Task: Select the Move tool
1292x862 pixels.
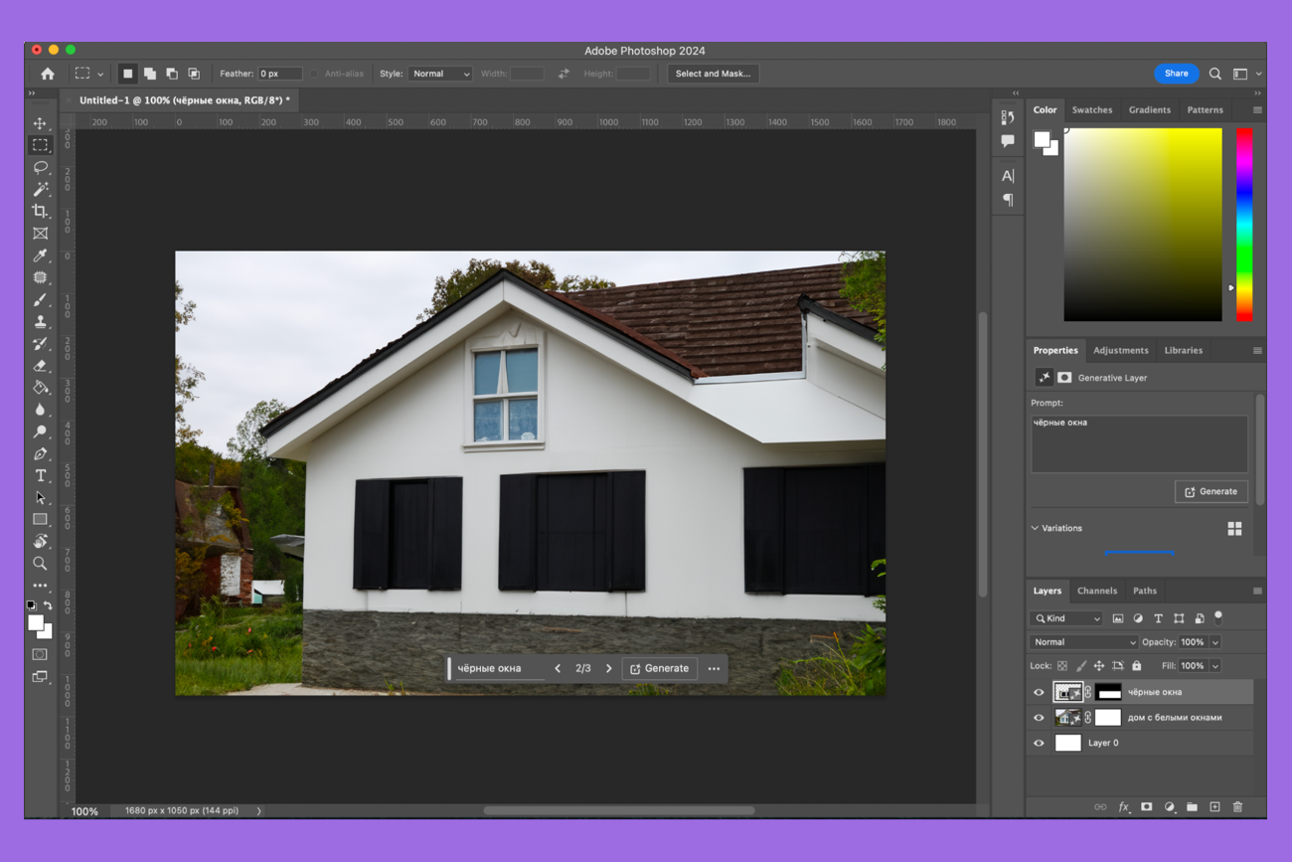Action: pos(40,123)
